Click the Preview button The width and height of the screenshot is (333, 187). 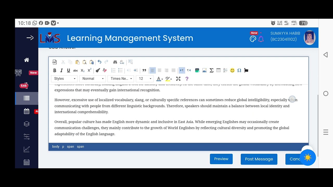[x=221, y=159]
